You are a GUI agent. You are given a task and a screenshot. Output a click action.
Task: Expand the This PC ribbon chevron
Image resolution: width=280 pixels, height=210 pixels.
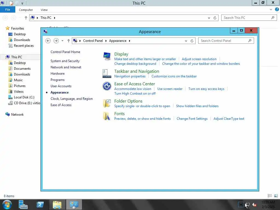click(x=271, y=10)
